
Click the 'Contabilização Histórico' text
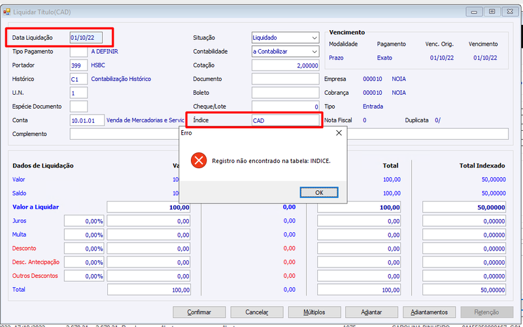(x=121, y=79)
